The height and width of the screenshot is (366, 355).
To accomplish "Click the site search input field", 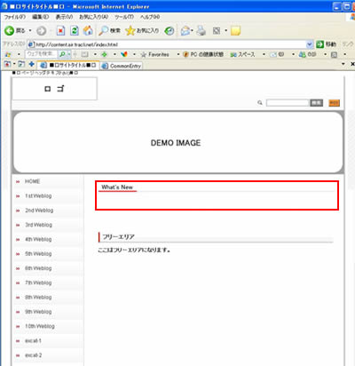I will (x=288, y=103).
